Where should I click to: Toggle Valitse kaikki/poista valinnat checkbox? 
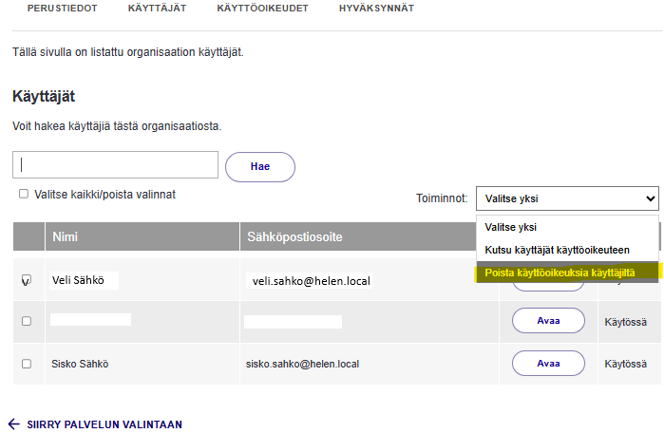tap(24, 194)
